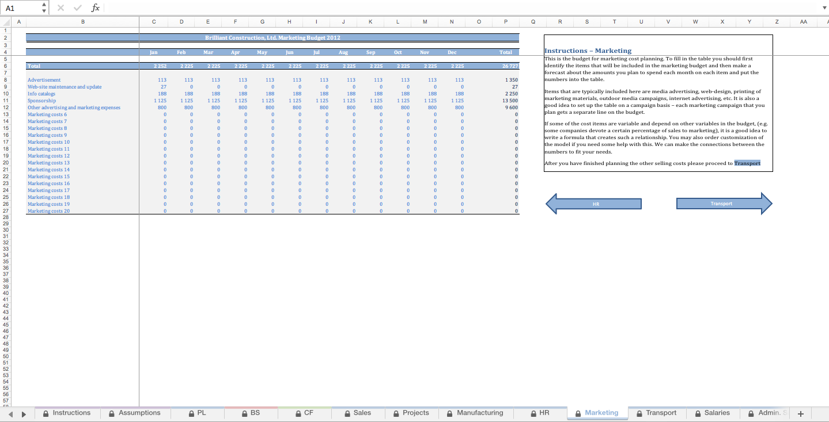Click the Marketing costs 6 label

click(47, 114)
